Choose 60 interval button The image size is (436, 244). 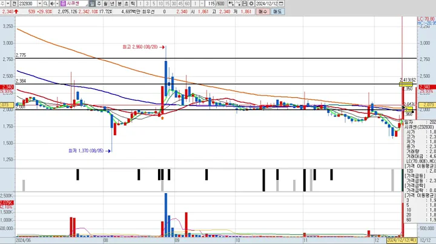(x=187, y=4)
